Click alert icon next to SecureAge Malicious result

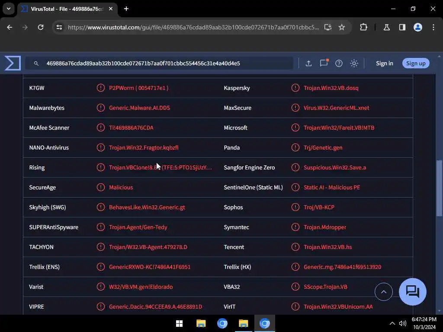pyautogui.click(x=100, y=187)
